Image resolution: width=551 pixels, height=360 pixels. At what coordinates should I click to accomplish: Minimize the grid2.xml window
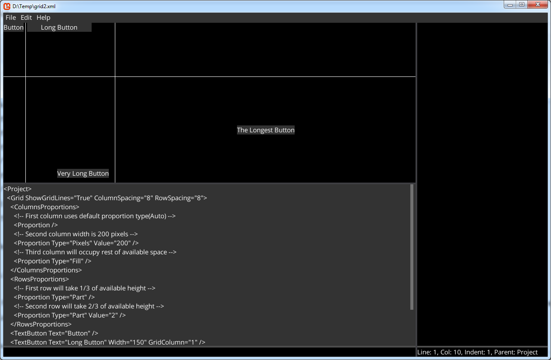pyautogui.click(x=510, y=5)
